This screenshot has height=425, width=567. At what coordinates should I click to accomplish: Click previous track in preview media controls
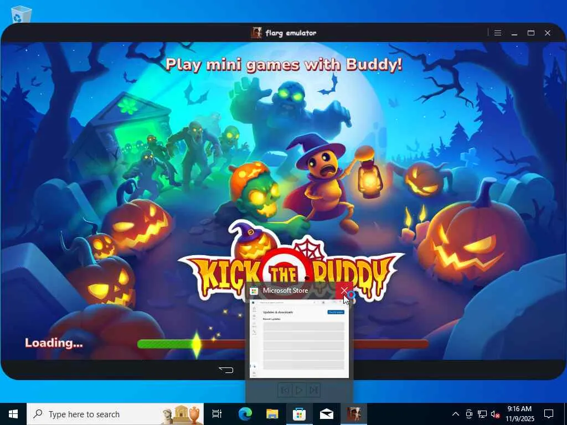[285, 390]
